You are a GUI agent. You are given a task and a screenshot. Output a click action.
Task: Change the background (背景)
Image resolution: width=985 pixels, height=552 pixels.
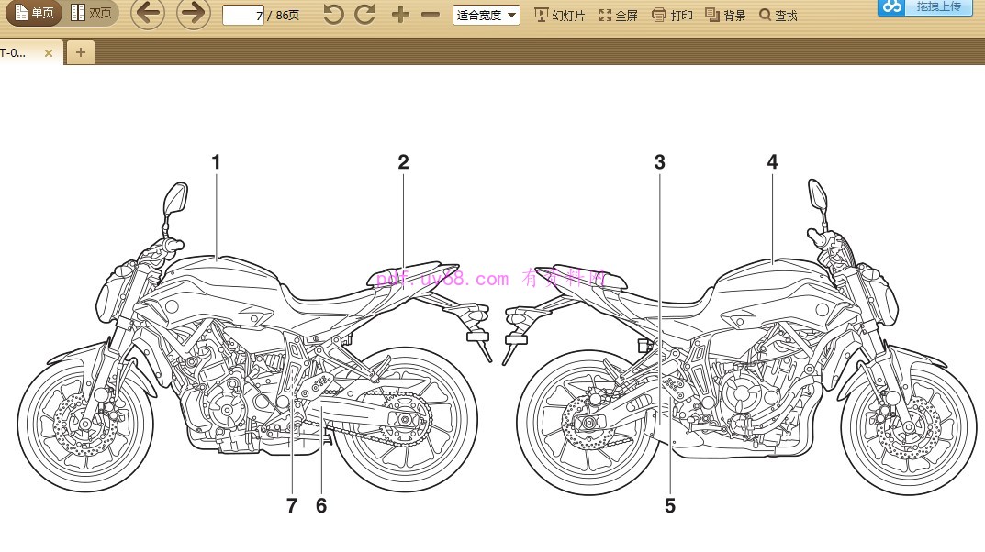pyautogui.click(x=724, y=15)
